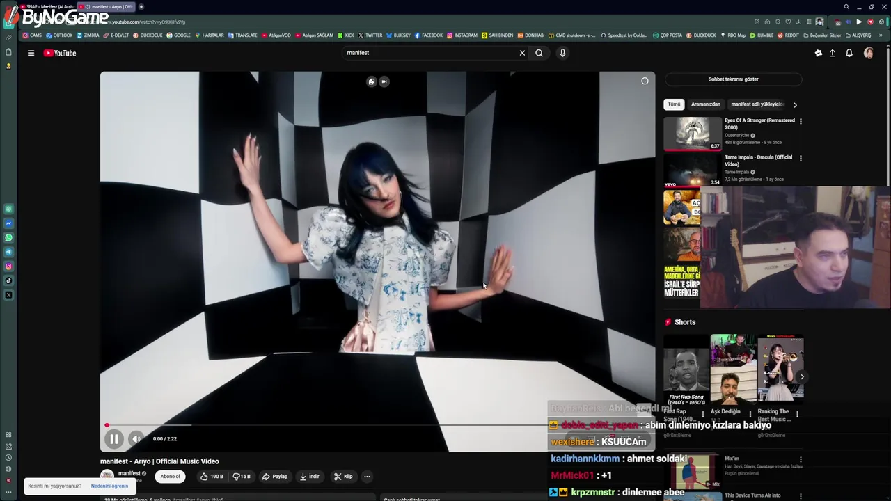This screenshot has height=501, width=891.
Task: Open the INSTAGRAM bookmark
Action: [462, 35]
